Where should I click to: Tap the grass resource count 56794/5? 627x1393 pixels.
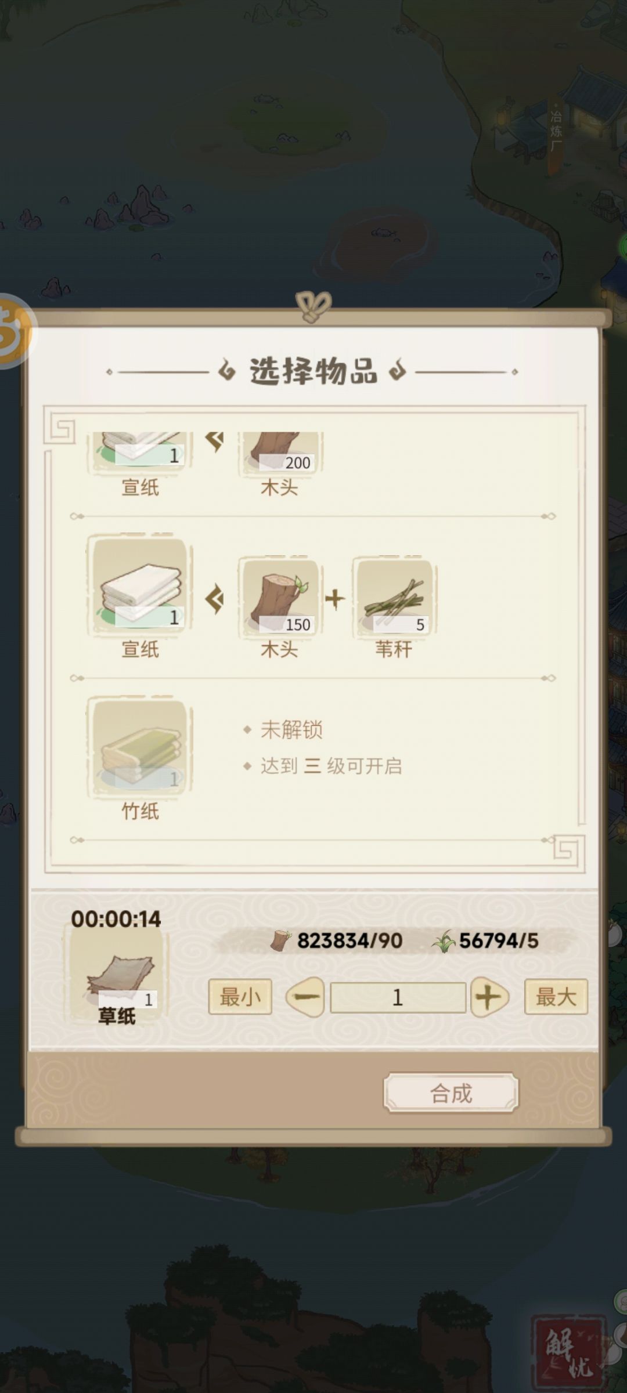coord(485,940)
